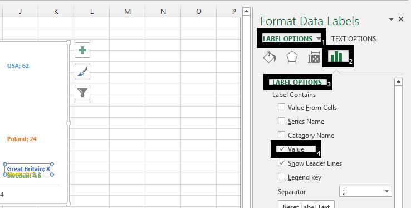Select column M header
The image size is (411, 208).
pyautogui.click(x=128, y=12)
